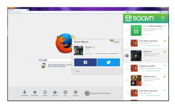Click the Embed button in Share Album

point(116,42)
